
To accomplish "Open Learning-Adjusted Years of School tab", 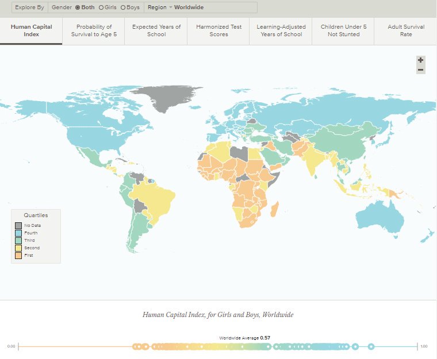I will click(281, 30).
